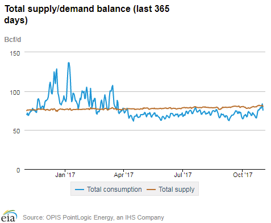Click the Oct '17 x-axis label
This screenshot has height=223, width=271.
coord(243,175)
